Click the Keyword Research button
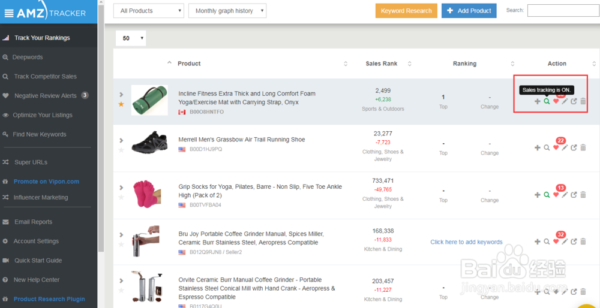 [406, 11]
